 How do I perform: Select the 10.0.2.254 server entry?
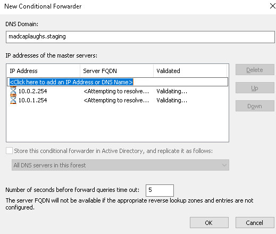point(118,91)
